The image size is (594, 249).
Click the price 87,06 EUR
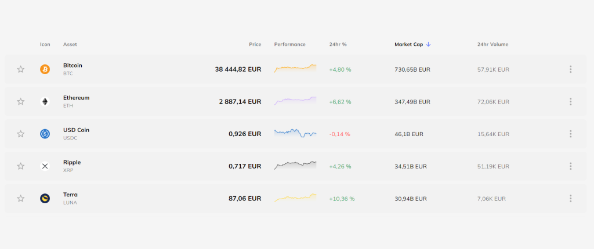(x=245, y=198)
